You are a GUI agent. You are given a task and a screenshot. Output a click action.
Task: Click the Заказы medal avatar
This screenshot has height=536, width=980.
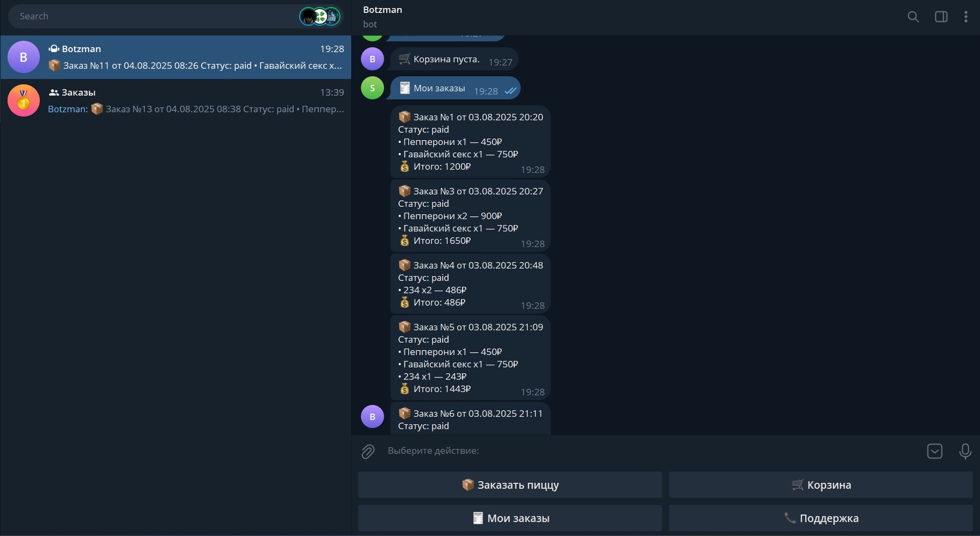pyautogui.click(x=24, y=100)
